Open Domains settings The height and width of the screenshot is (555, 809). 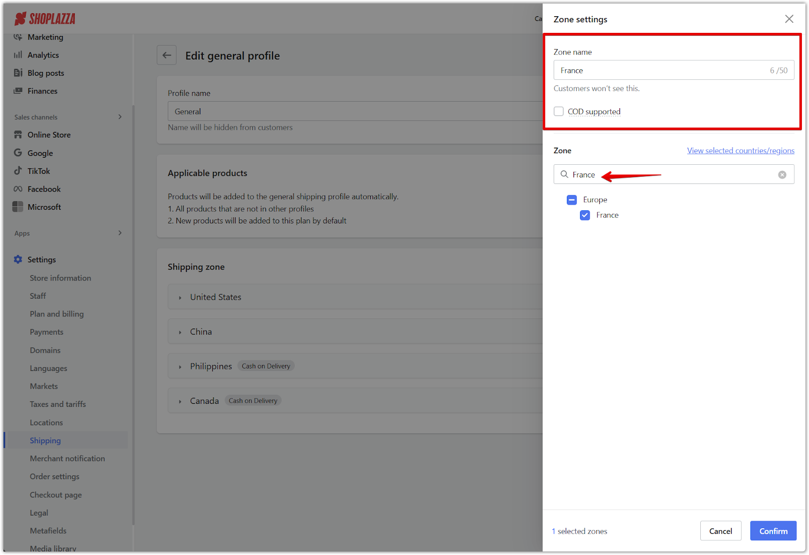click(45, 350)
